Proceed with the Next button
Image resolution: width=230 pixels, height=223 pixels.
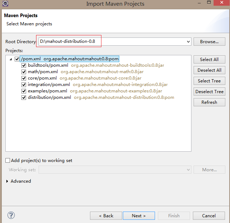point(139,216)
